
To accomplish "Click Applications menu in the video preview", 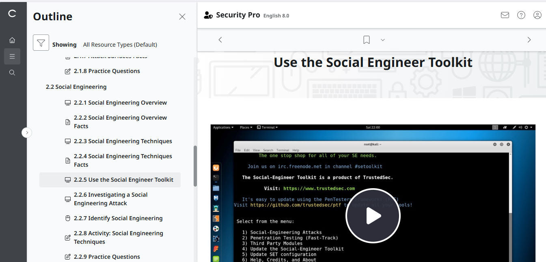I will click(223, 127).
